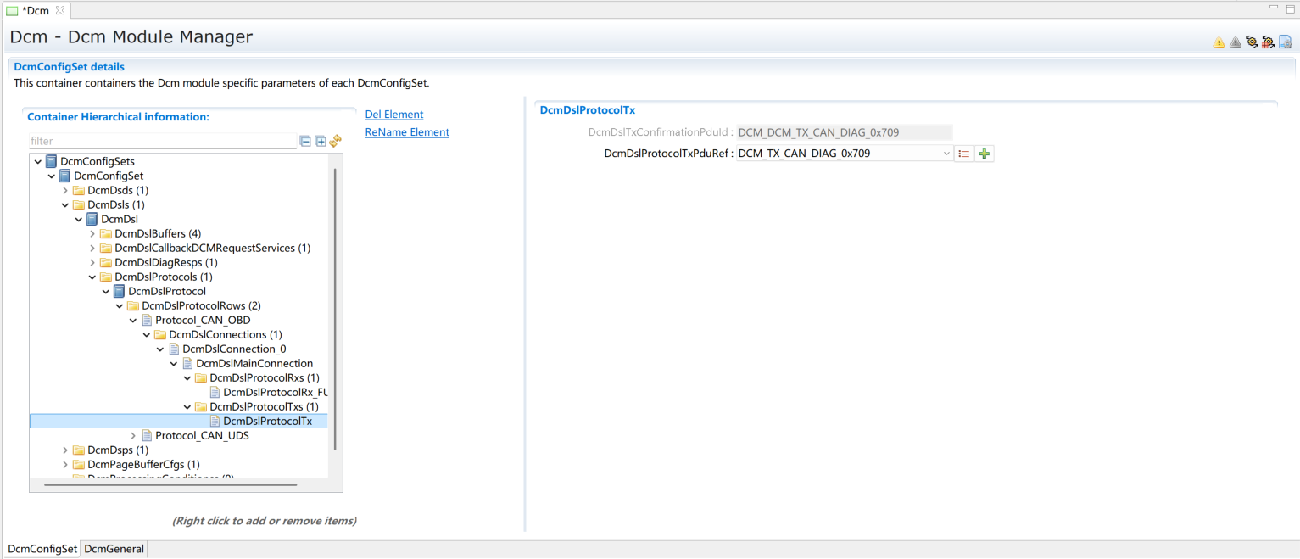1300x559 pixels.
Task: Open the DcmDslProtocolTxPduRef dropdown
Action: click(x=946, y=154)
